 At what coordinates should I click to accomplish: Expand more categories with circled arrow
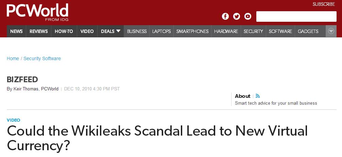tap(331, 31)
